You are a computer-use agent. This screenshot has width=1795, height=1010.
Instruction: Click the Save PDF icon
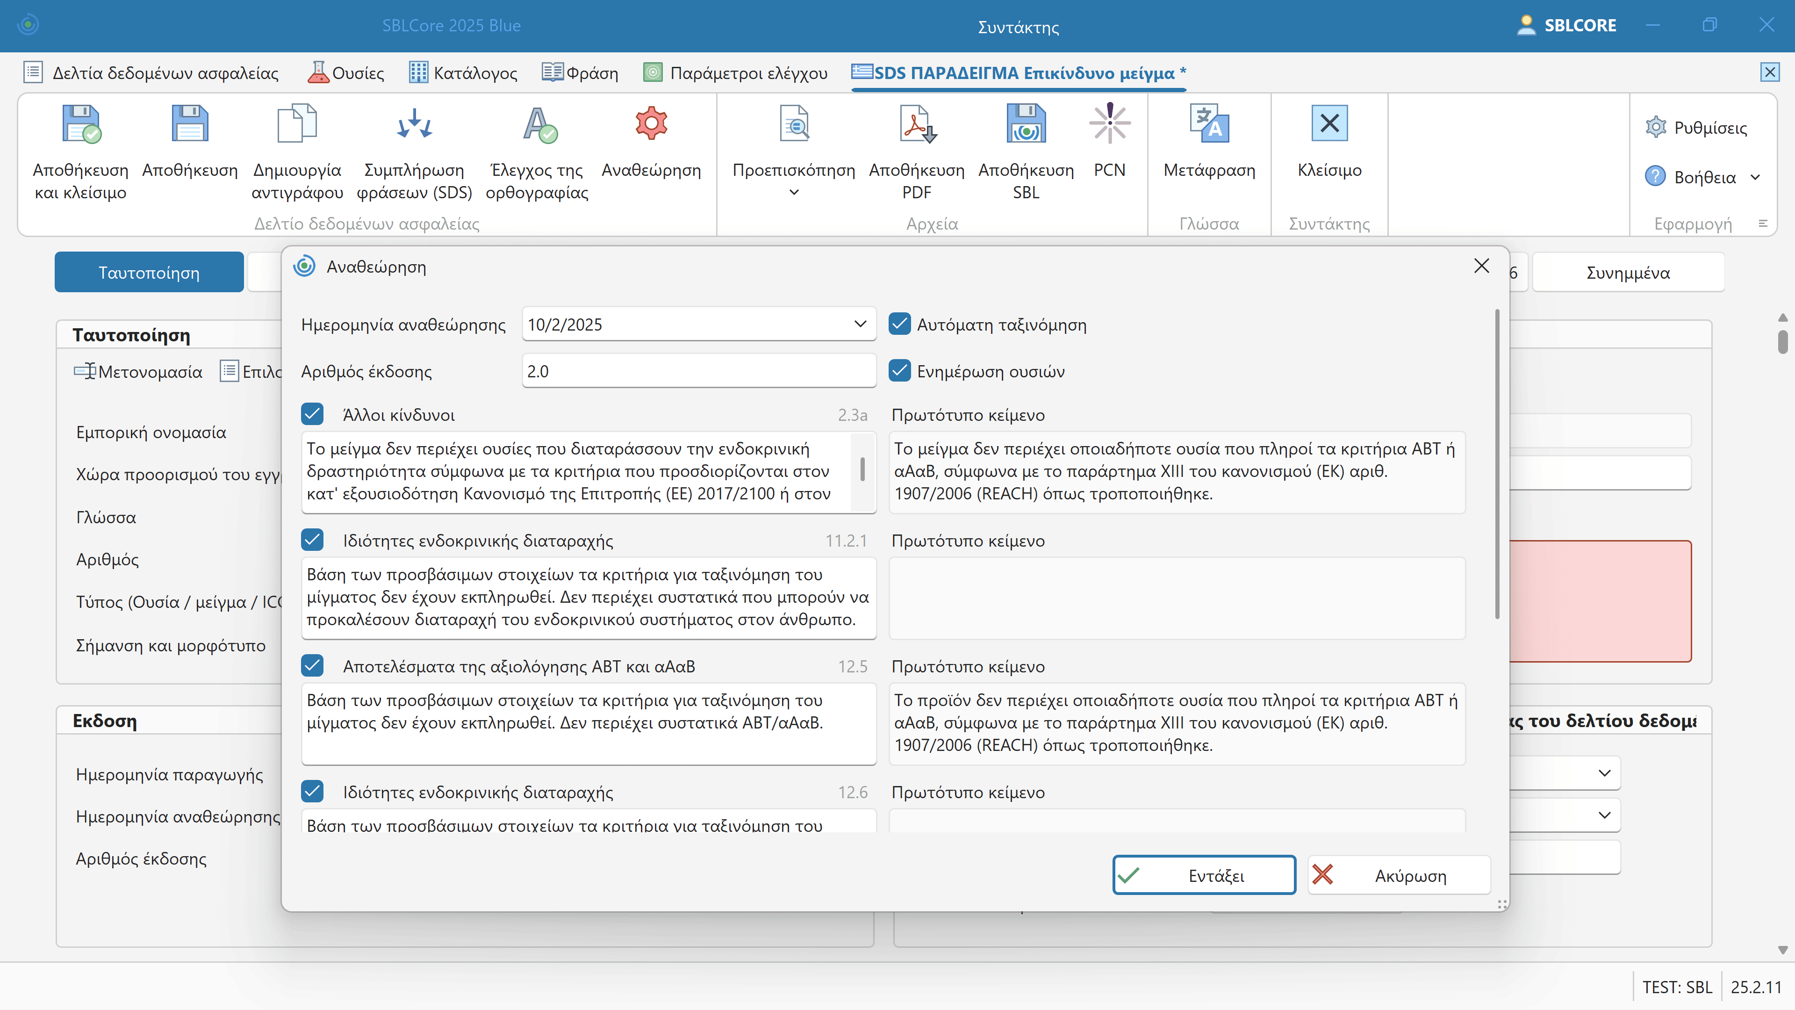(x=916, y=124)
